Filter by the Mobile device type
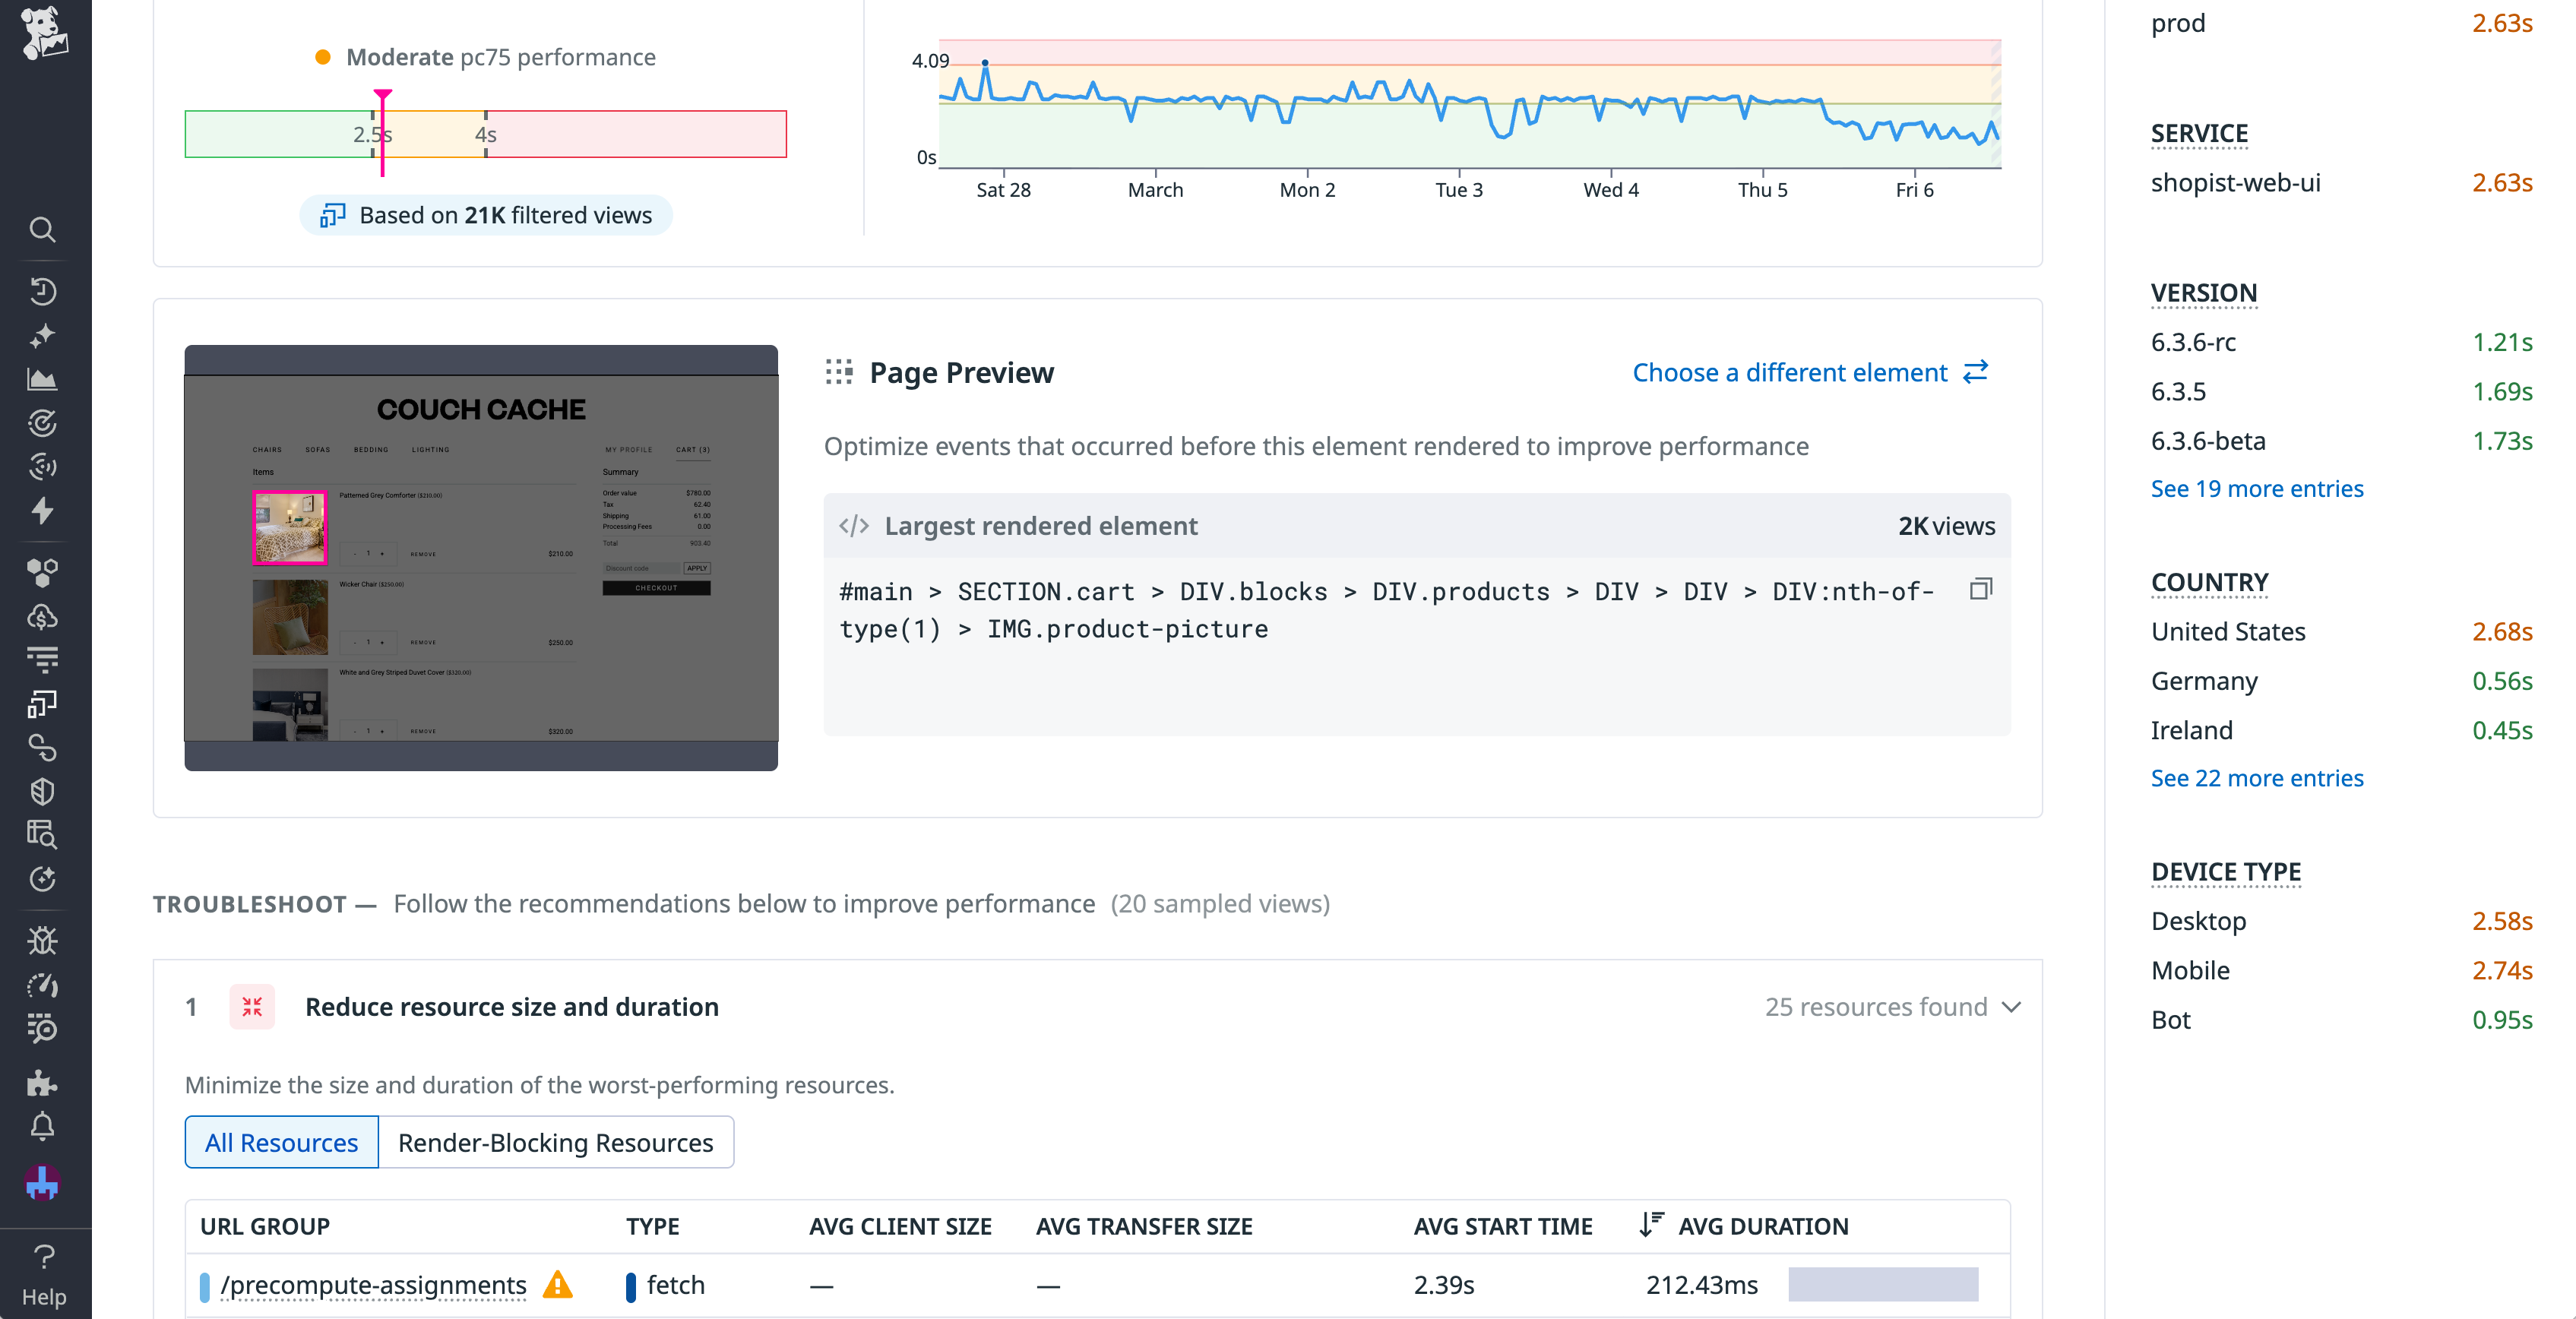The height and width of the screenshot is (1319, 2576). pos(2189,969)
